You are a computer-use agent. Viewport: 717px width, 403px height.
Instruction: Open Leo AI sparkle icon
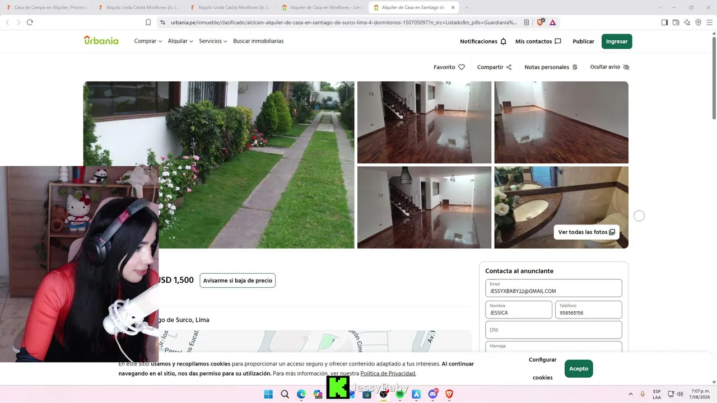click(x=687, y=22)
